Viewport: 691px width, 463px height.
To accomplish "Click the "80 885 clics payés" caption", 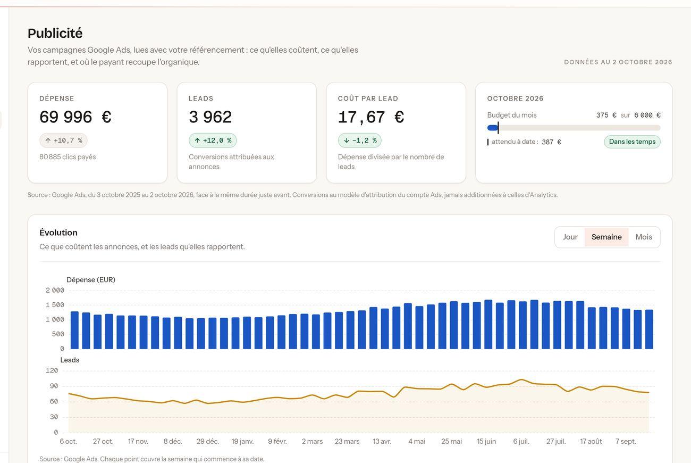I will coord(68,157).
